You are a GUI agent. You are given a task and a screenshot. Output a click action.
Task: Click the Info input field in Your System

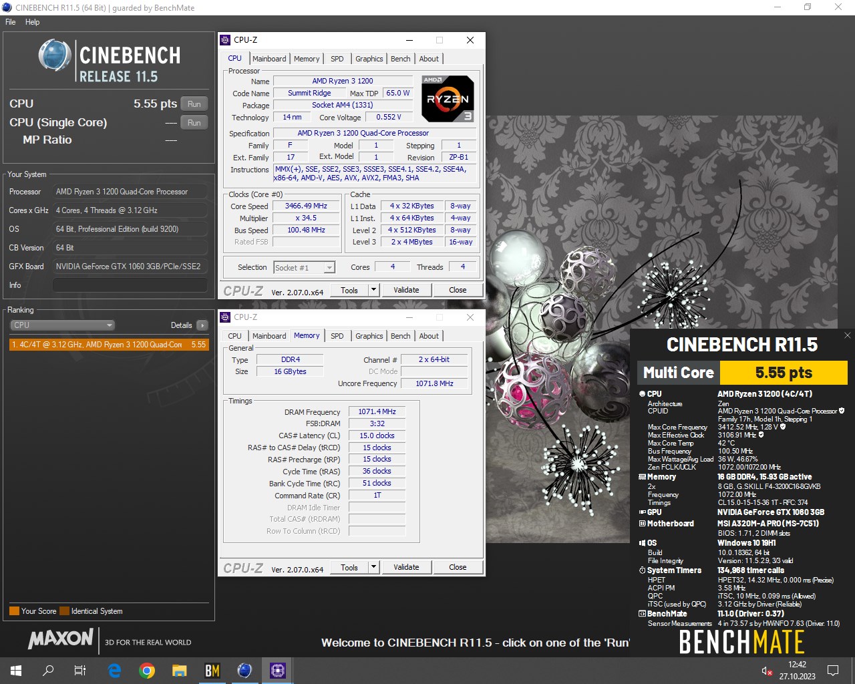pos(130,285)
